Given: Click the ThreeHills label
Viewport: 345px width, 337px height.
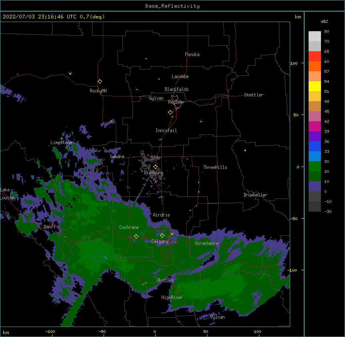Looking at the screenshot, I should (215, 167).
